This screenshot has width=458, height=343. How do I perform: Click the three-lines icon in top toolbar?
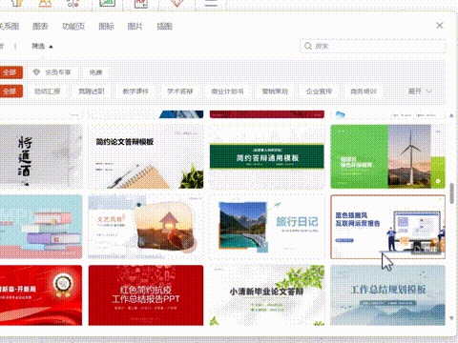(x=211, y=3)
